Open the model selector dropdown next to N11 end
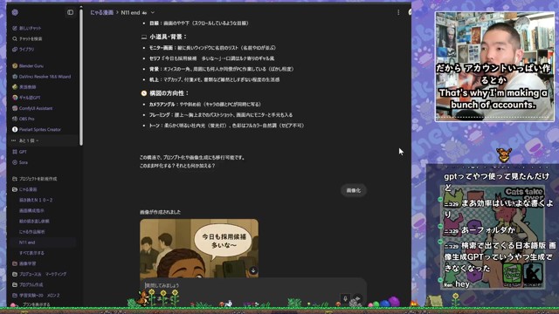Image resolution: width=559 pixels, height=314 pixels. coord(153,12)
